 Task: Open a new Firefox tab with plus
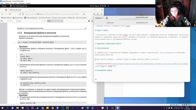[34, 10]
